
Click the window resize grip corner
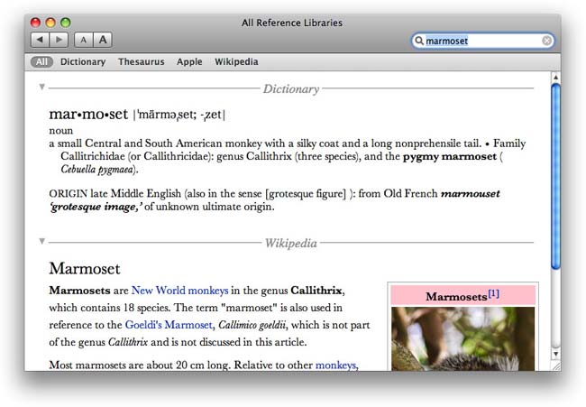click(556, 366)
